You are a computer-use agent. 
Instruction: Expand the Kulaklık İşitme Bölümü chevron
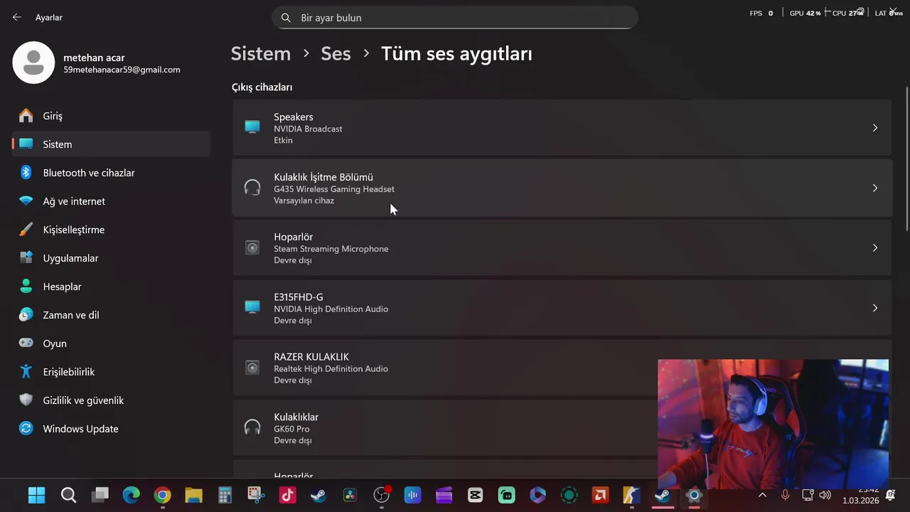point(875,188)
